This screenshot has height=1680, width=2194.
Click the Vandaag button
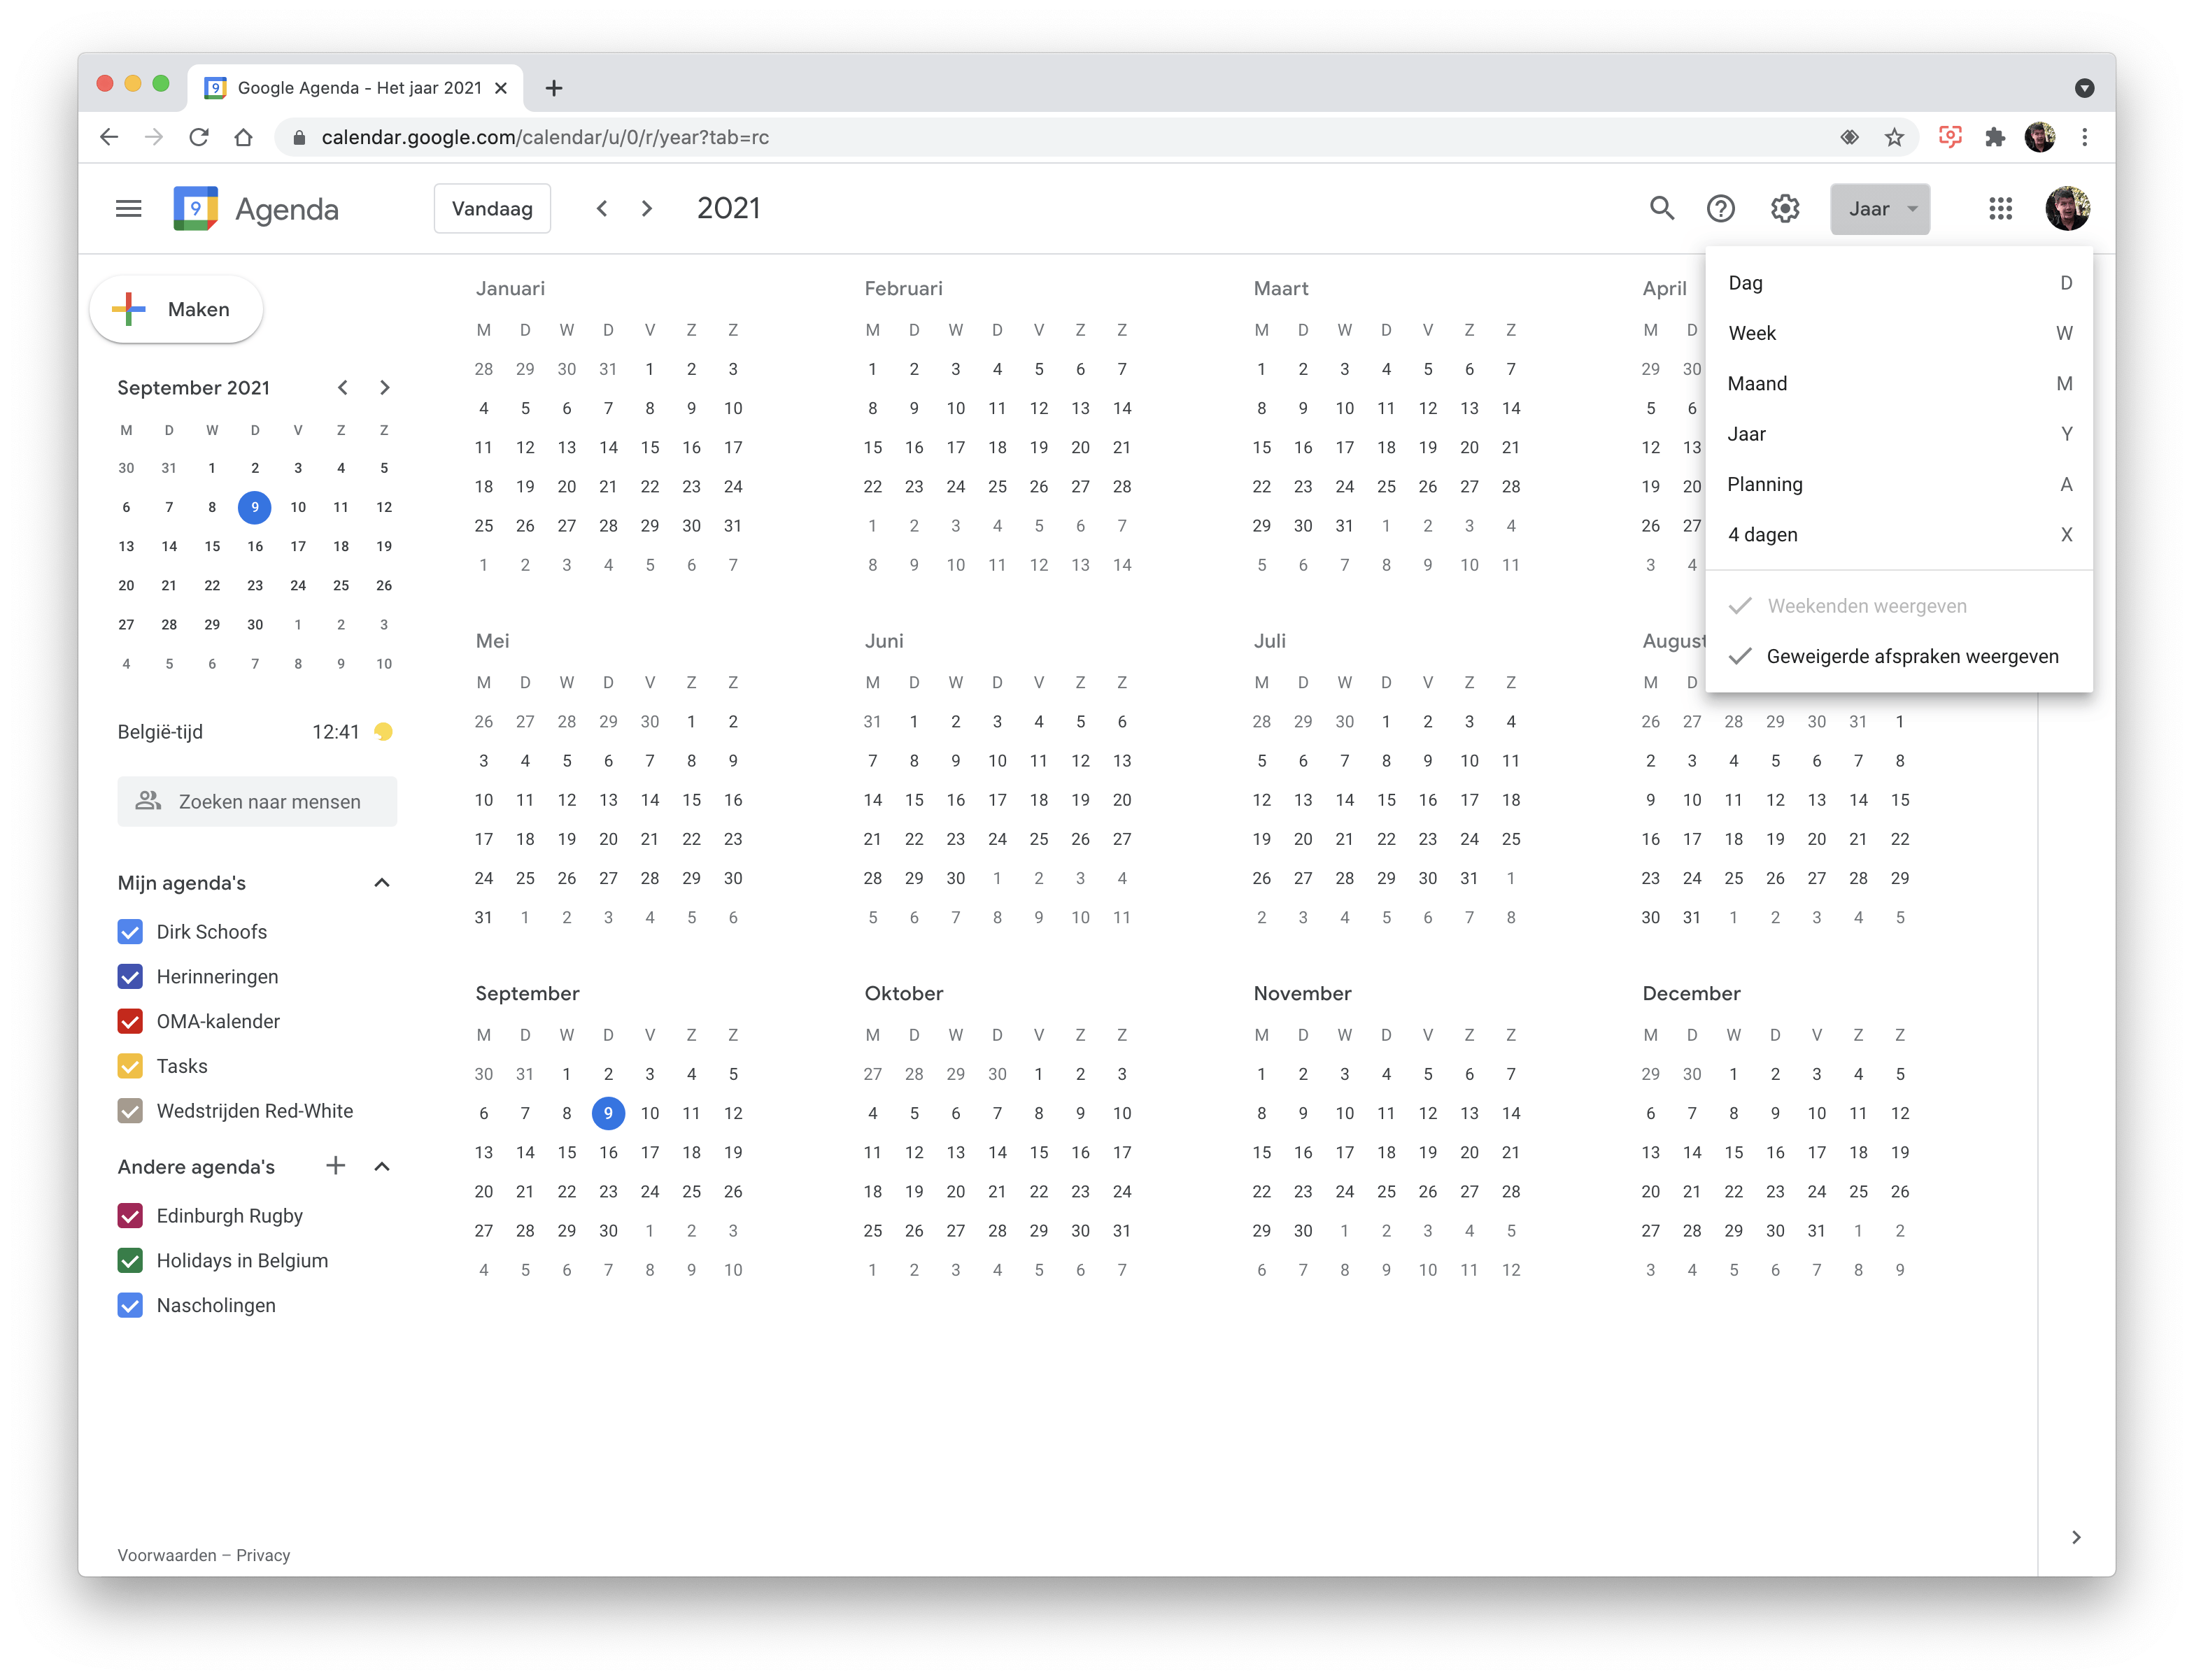tap(492, 209)
